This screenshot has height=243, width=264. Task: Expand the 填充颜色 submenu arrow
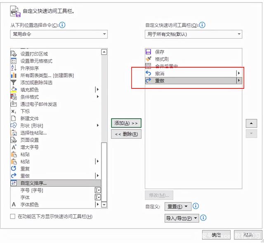97,90
